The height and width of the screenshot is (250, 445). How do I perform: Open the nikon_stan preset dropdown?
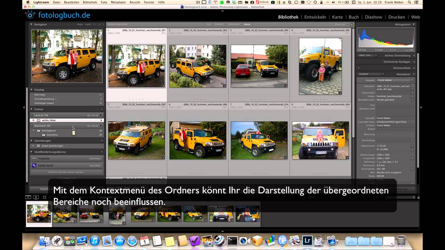coord(367,55)
